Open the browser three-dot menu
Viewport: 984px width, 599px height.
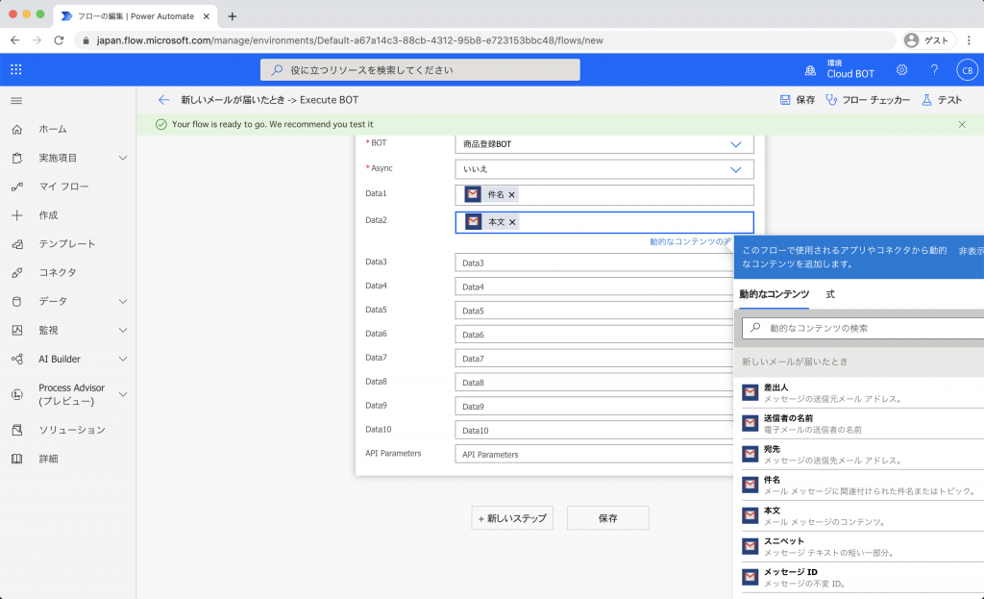[x=969, y=40]
